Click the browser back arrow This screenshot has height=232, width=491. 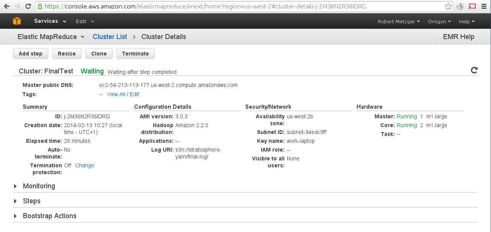point(7,6)
